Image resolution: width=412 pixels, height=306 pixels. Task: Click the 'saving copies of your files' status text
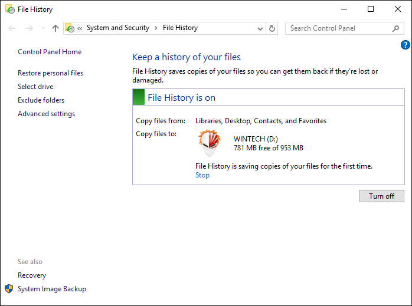(284, 166)
